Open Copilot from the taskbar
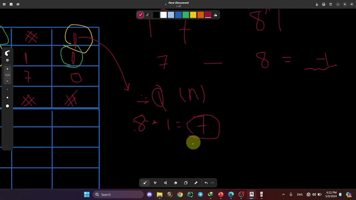The width and height of the screenshot is (356, 200). point(349,194)
